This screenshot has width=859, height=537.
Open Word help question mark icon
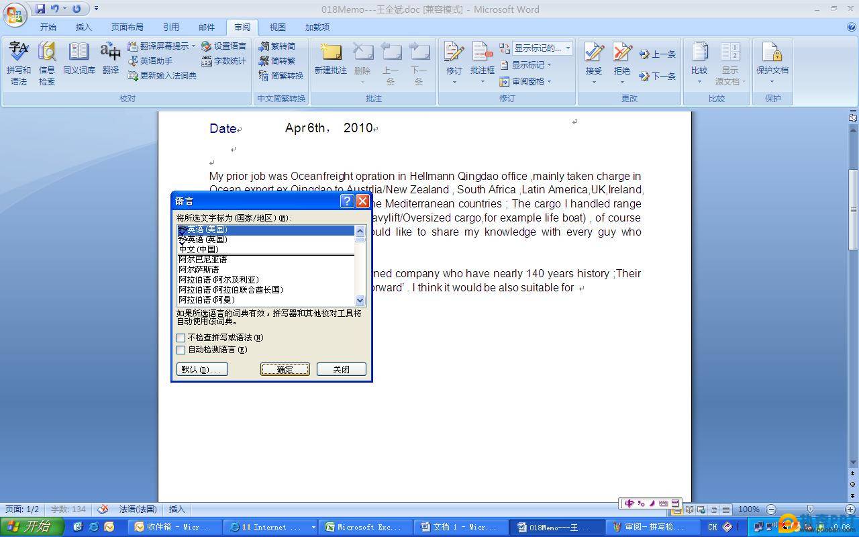coord(852,28)
